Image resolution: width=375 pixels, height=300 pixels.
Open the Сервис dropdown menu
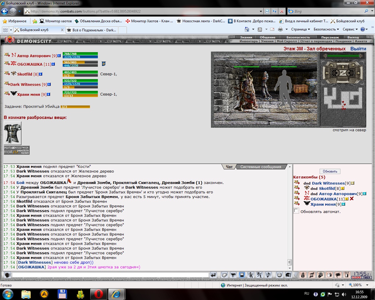tap(350, 29)
